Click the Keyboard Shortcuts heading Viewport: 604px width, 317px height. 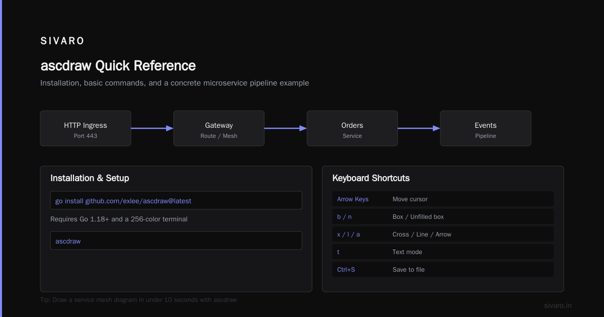(x=371, y=178)
